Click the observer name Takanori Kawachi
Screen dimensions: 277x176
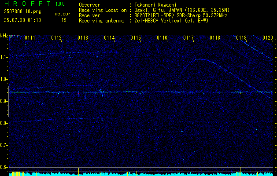[x=155, y=5]
